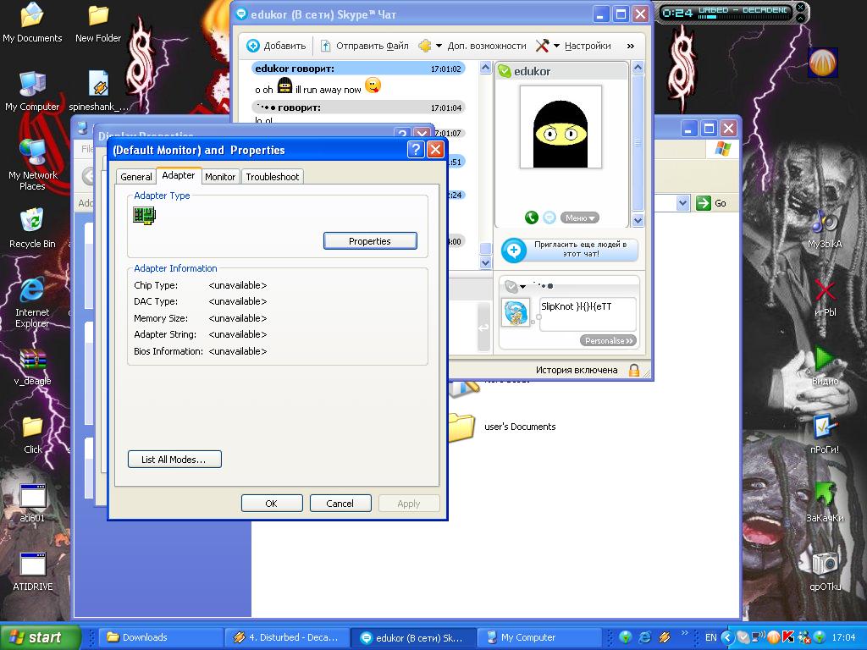Click the lock icon beside История включена
Viewport: 867px width, 650px height.
(634, 371)
